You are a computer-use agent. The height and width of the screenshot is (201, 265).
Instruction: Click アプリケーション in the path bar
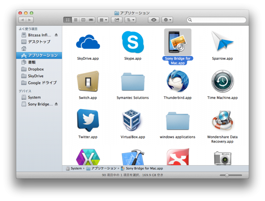(101, 168)
